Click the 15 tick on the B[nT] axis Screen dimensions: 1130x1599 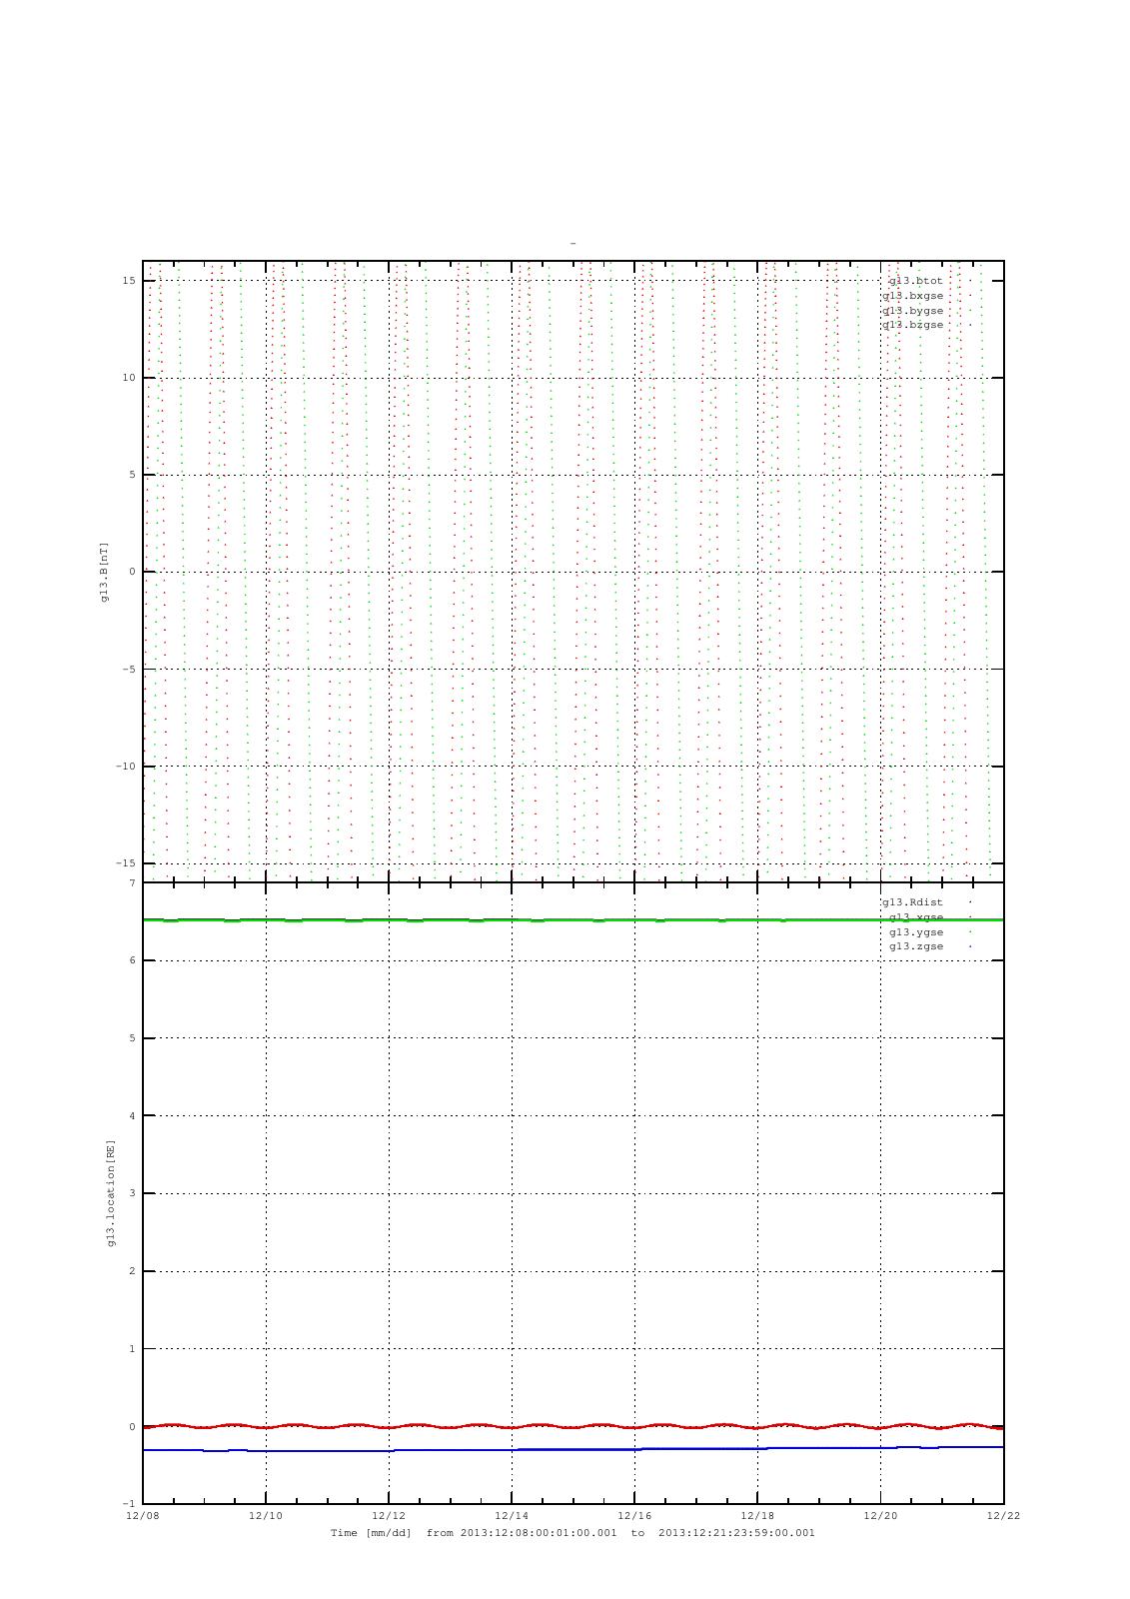(129, 281)
